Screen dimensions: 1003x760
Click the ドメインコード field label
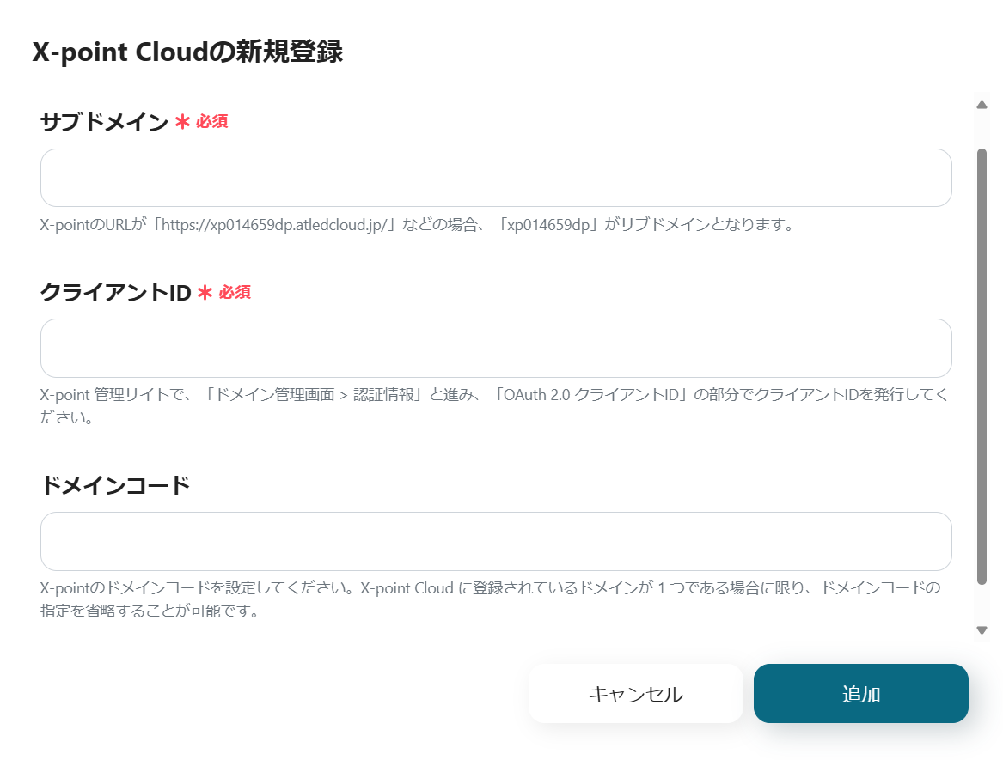pos(115,486)
